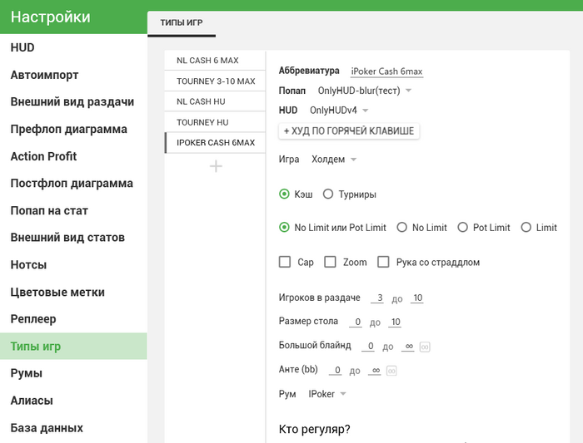Click the Кто регуляр? heading
583x443 pixels.
(314, 429)
